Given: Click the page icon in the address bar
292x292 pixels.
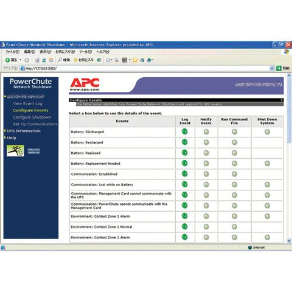Looking at the screenshot, I should click(23, 68).
